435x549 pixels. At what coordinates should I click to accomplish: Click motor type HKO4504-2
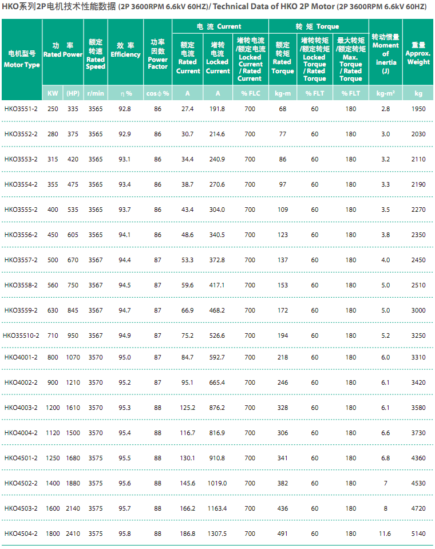coord(21,534)
